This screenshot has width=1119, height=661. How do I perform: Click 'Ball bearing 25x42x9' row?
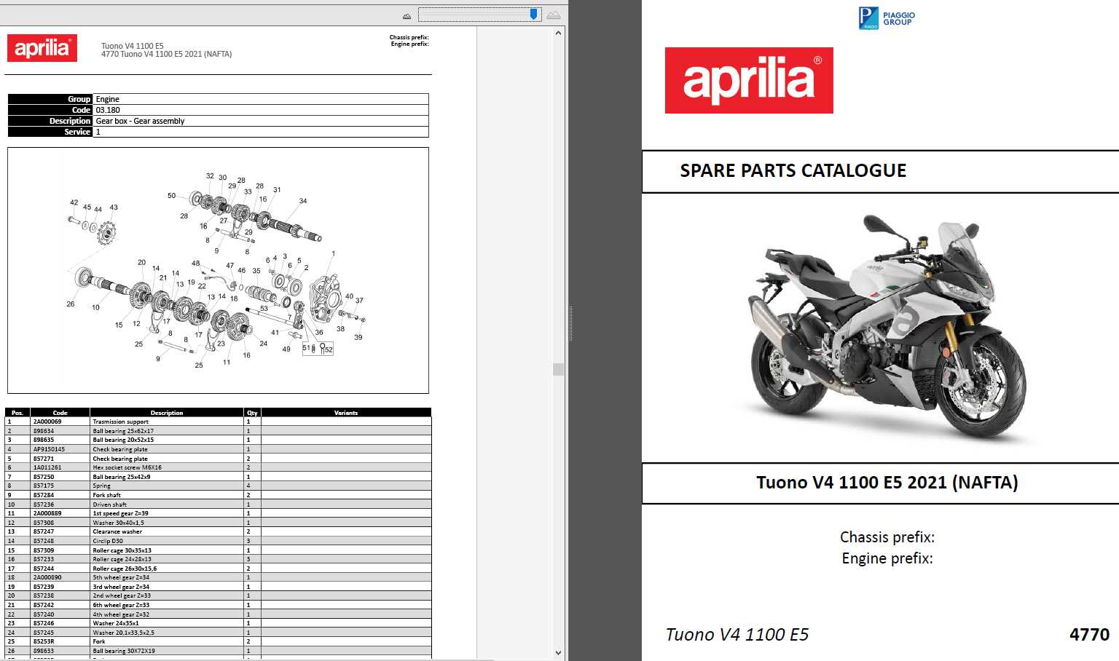click(219, 477)
